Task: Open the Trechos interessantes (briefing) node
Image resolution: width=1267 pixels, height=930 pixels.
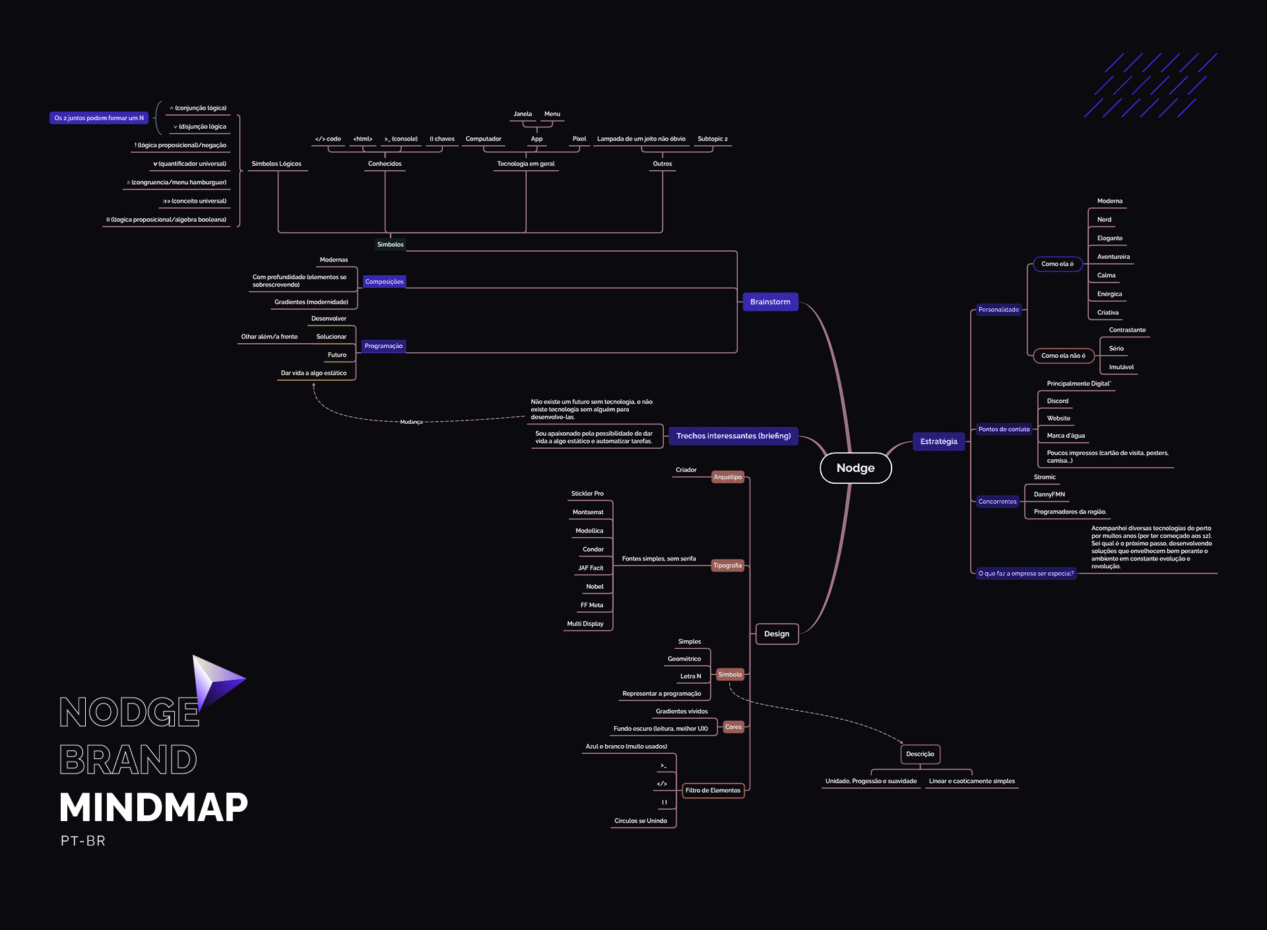Action: coord(733,436)
